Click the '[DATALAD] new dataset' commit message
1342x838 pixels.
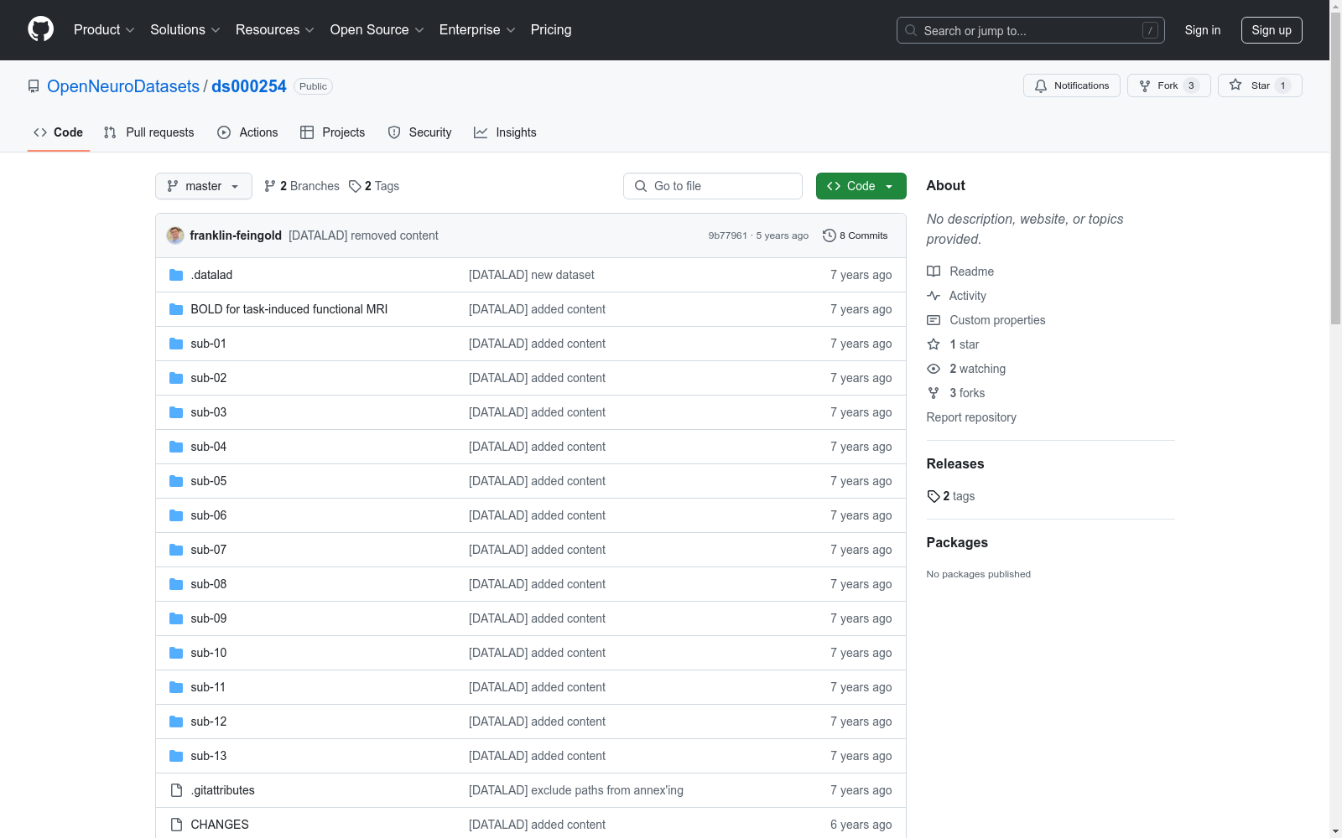(532, 275)
